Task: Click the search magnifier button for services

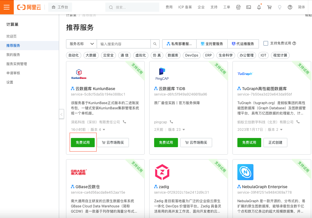Action: pos(155,44)
